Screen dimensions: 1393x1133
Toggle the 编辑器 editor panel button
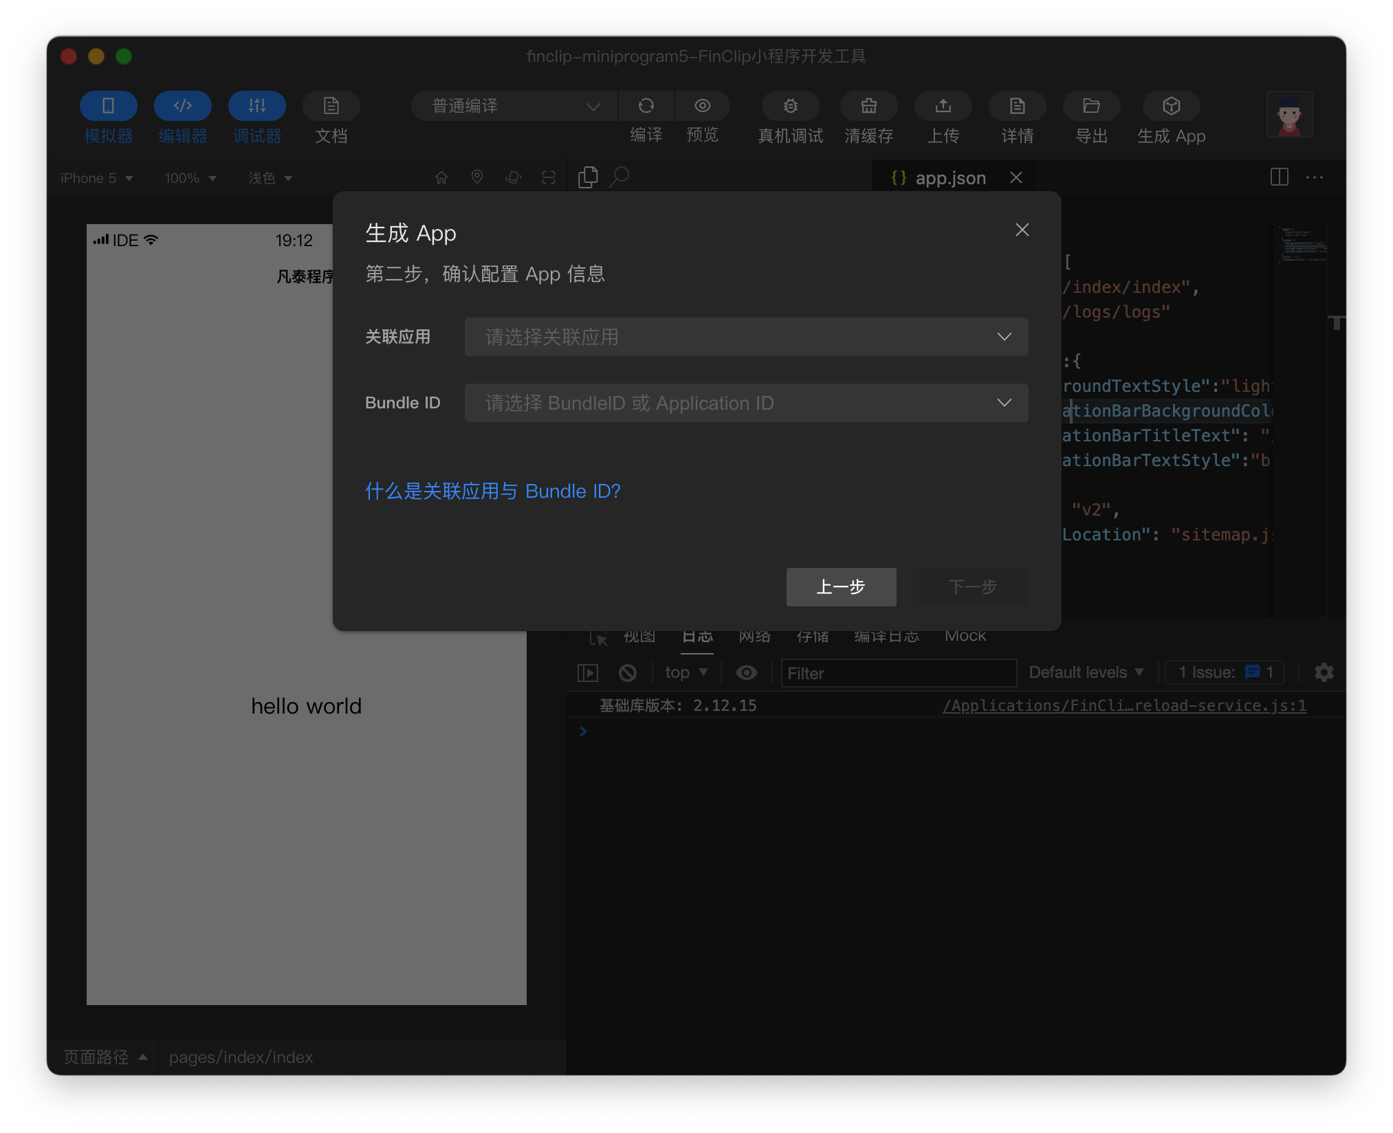click(182, 106)
